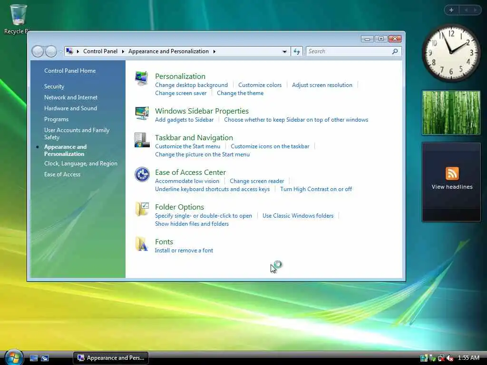Select Security in the left pane
487x365 pixels.
54,86
